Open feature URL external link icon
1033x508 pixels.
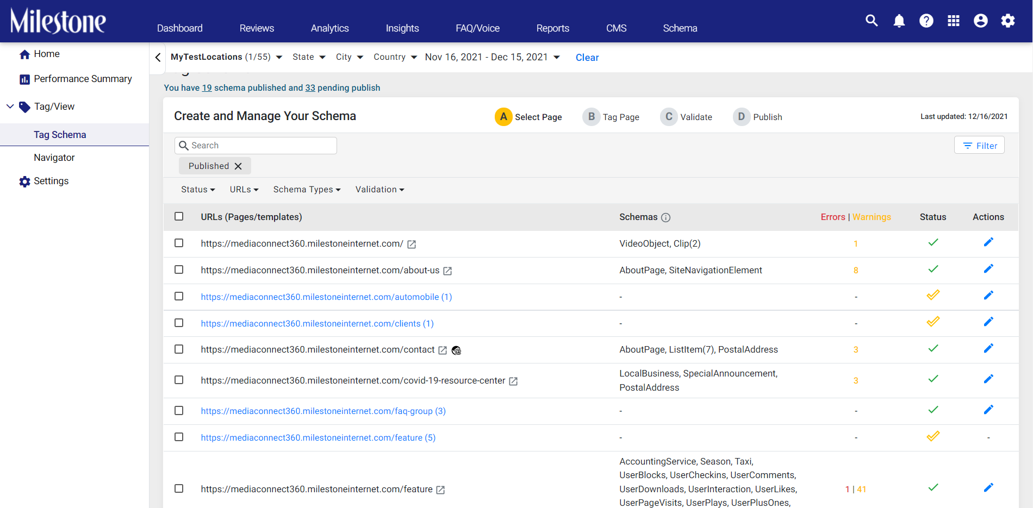[x=440, y=490]
